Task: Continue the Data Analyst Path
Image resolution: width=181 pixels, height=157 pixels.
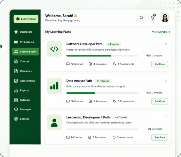Action: (160, 101)
